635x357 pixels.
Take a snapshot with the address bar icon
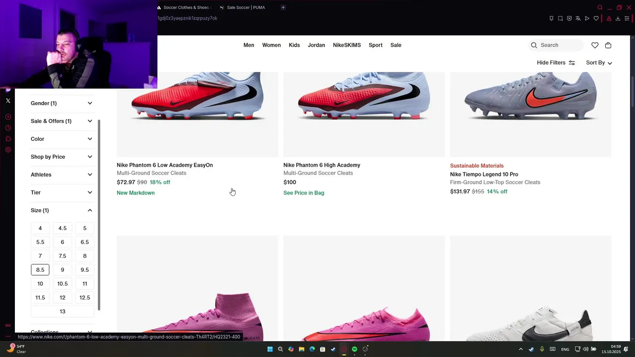pos(560,18)
